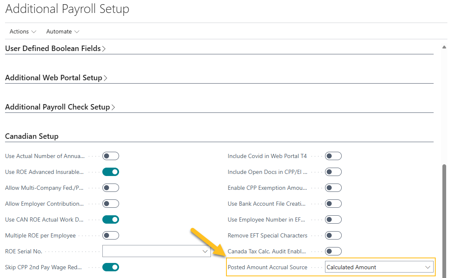Enable Use Bank Account File Creation toggle
Image resolution: width=452 pixels, height=278 pixels.
tap(333, 203)
